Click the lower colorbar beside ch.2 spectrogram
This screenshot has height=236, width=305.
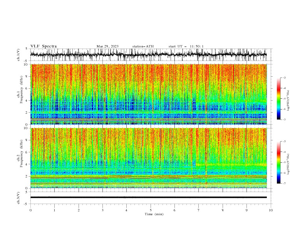click(x=278, y=162)
